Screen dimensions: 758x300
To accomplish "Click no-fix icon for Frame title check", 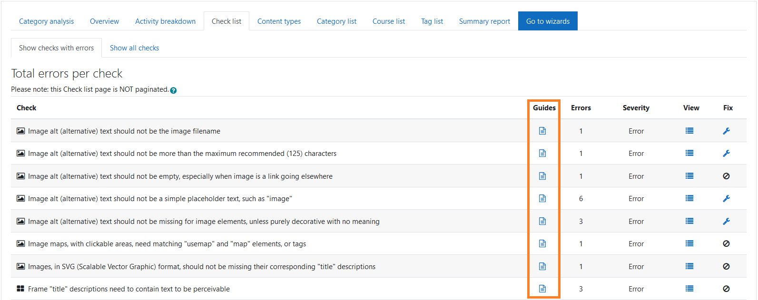I will tap(726, 289).
